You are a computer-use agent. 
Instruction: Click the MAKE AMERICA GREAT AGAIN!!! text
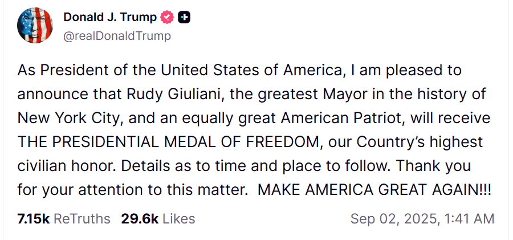[374, 189]
